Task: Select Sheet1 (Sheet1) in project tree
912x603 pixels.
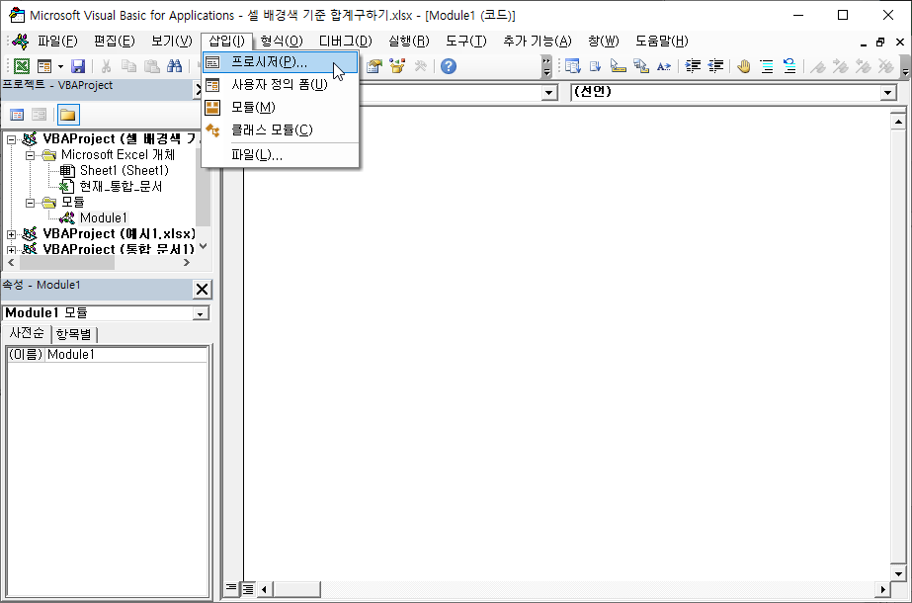Action: 124,171
